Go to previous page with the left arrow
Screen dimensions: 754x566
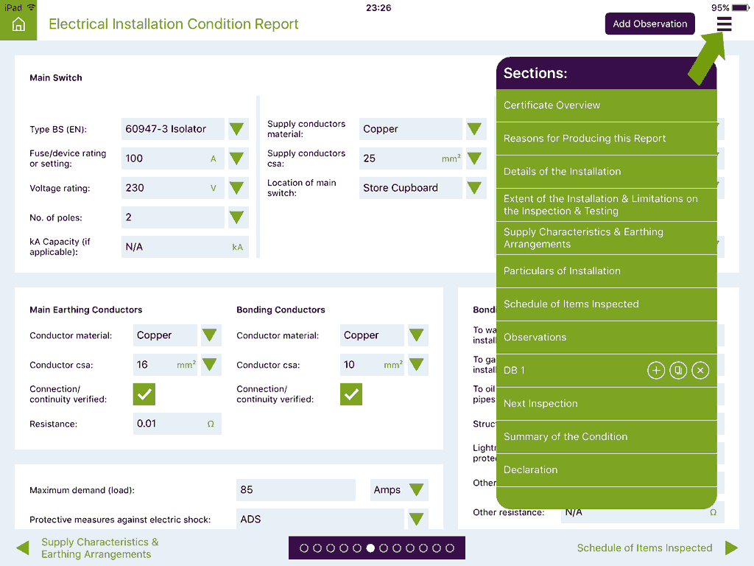(23, 548)
